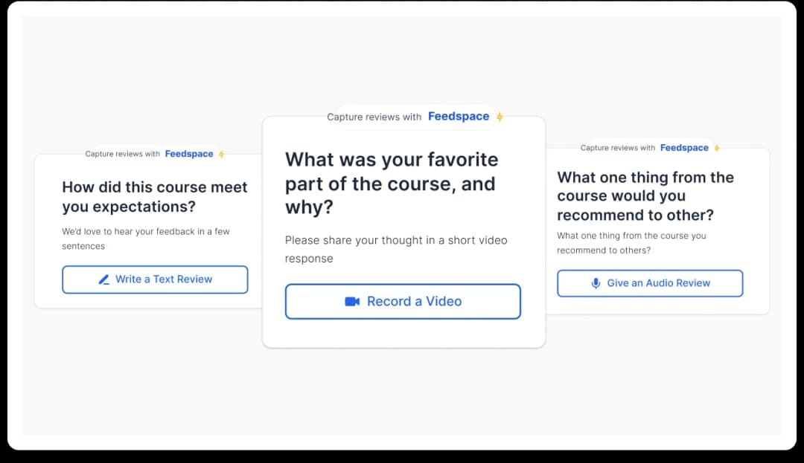Screen dimensions: 804x463
Task: Tap the microphone icon on the audio review button
Action: (x=594, y=283)
